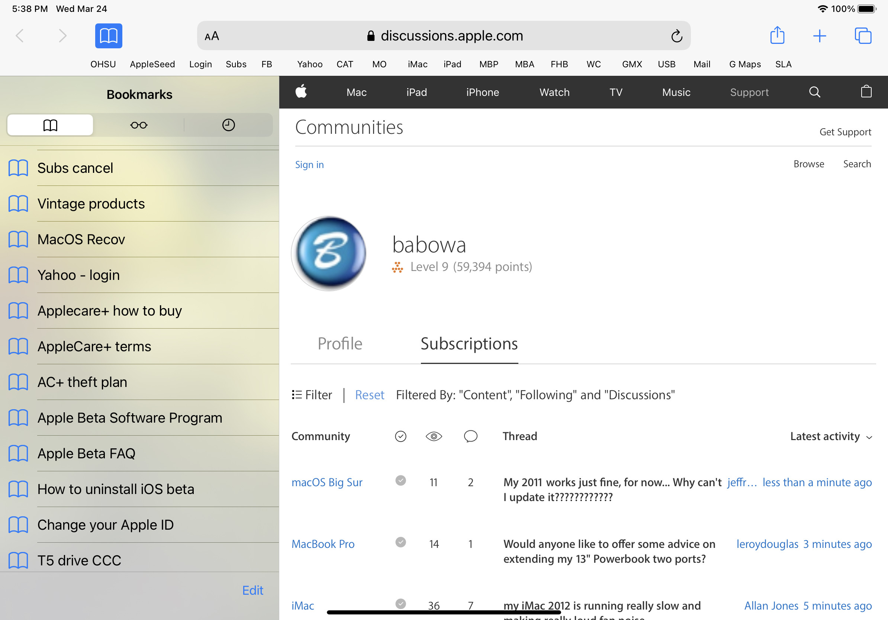
Task: Expand the Latest activity sort dropdown
Action: click(831, 436)
